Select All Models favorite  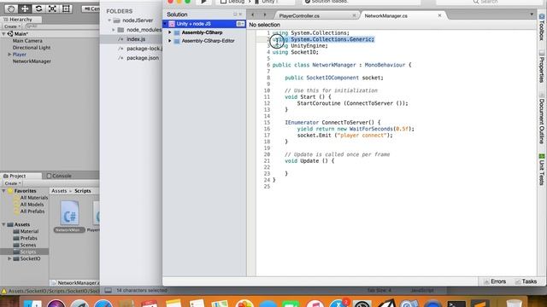click(x=32, y=205)
